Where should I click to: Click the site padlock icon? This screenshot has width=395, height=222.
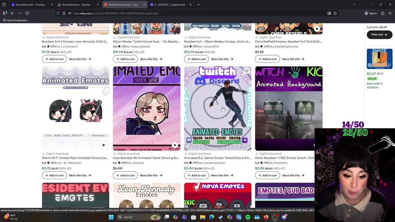point(64,13)
